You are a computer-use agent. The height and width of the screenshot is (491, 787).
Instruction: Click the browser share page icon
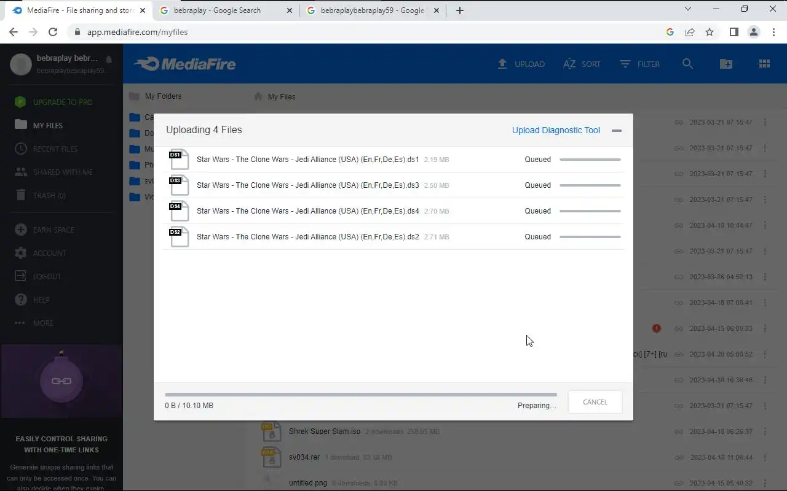pos(690,32)
